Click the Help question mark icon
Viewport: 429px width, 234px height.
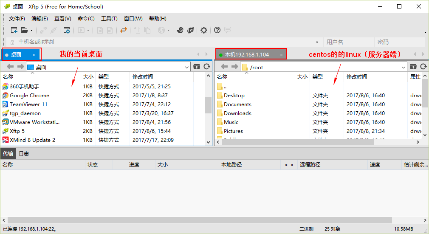coord(217,30)
